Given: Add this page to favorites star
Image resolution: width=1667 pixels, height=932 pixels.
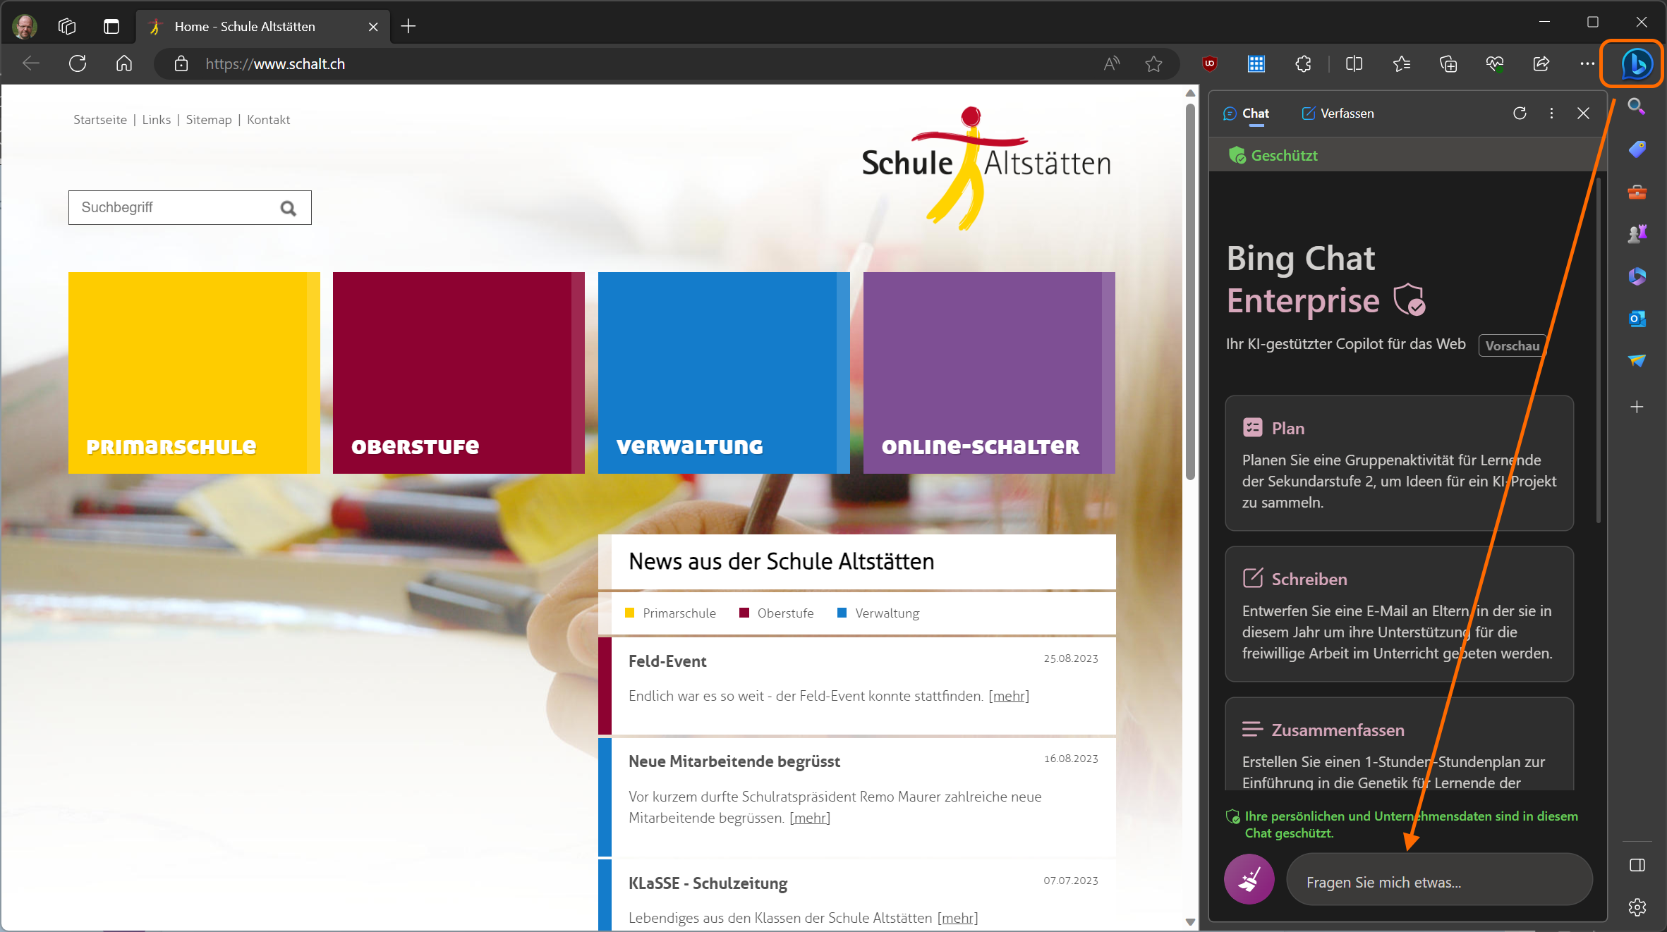Looking at the screenshot, I should click(x=1153, y=64).
